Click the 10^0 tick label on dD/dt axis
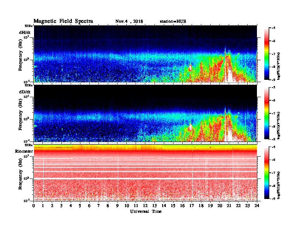 pyautogui.click(x=26, y=118)
